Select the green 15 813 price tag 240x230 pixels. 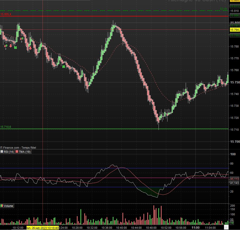point(235,6)
